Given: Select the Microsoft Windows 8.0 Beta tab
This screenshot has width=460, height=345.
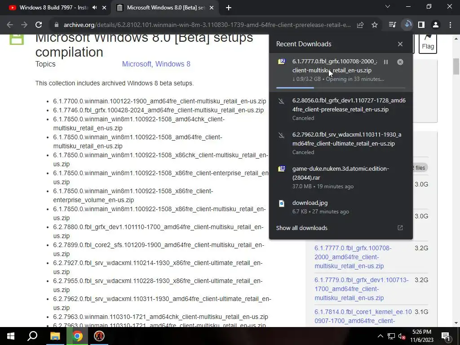Looking at the screenshot, I should click(165, 8).
